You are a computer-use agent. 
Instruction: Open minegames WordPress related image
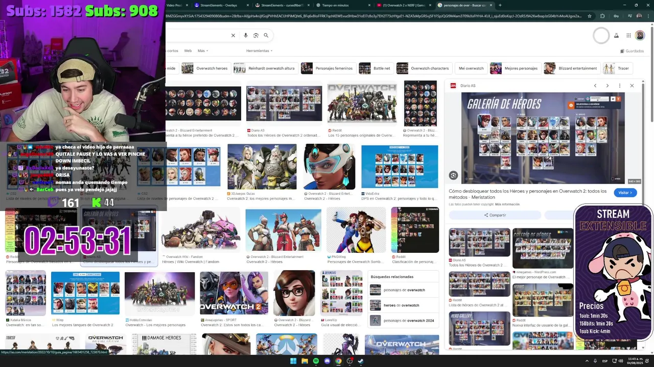pos(543,248)
